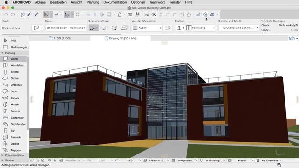The image size is (299, 168).
Task: Click the 04 Building... pen set button
Action: (213, 161)
